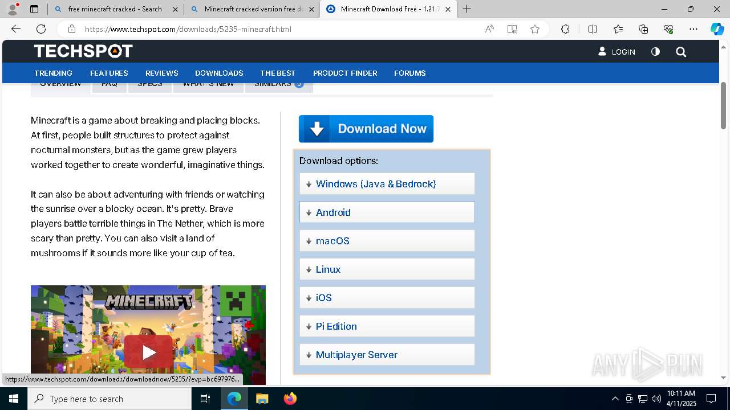Screen dimensions: 730x410
Task: Open the Windows Start menu
Action: point(14,399)
